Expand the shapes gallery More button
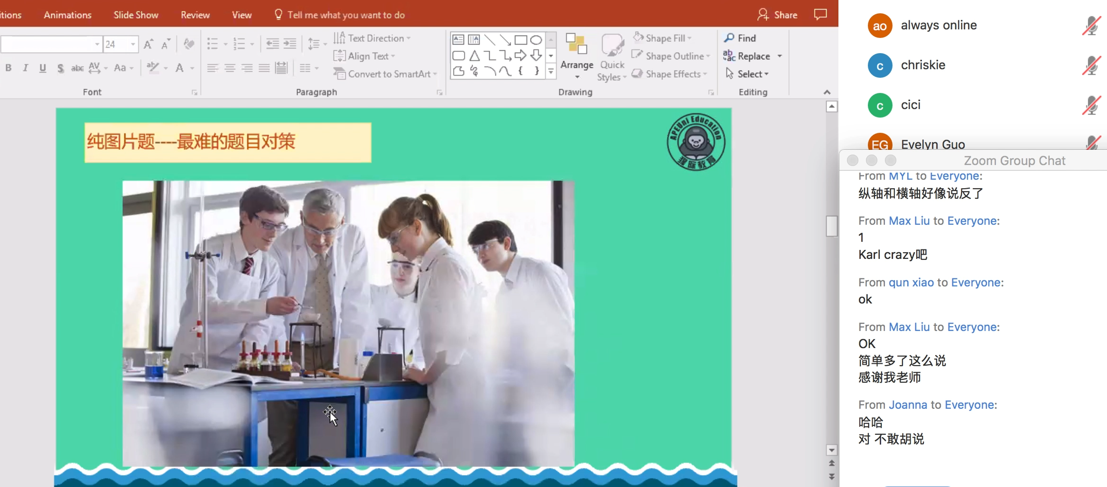1107x487 pixels. [551, 72]
